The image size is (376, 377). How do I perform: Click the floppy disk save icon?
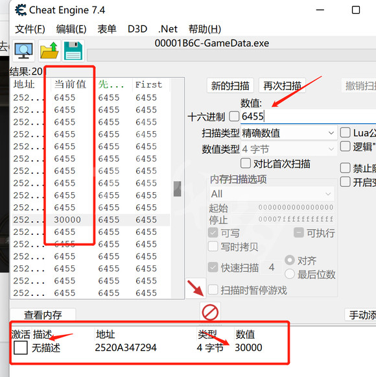[x=73, y=51]
